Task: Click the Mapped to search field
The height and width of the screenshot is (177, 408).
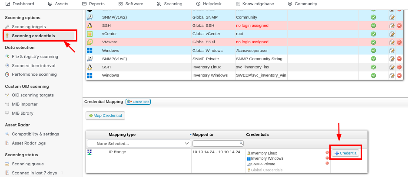Action: [x=216, y=143]
